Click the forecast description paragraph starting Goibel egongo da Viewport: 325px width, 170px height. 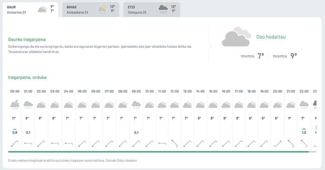coord(100,49)
